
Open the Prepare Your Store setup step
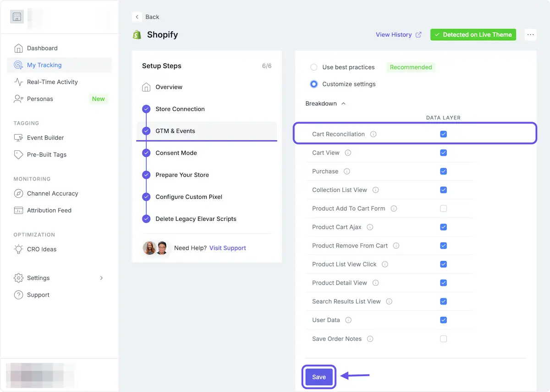207,175
